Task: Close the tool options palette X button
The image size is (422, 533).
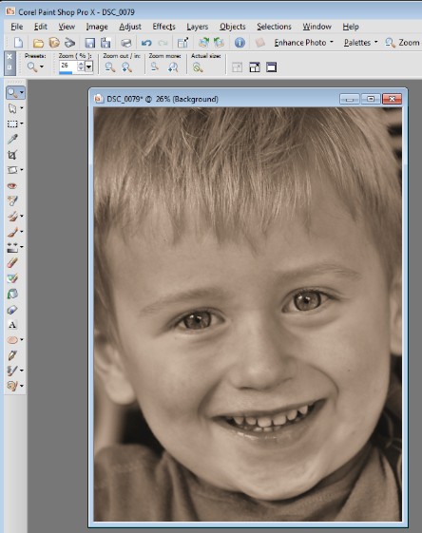Action: pyautogui.click(x=10, y=56)
